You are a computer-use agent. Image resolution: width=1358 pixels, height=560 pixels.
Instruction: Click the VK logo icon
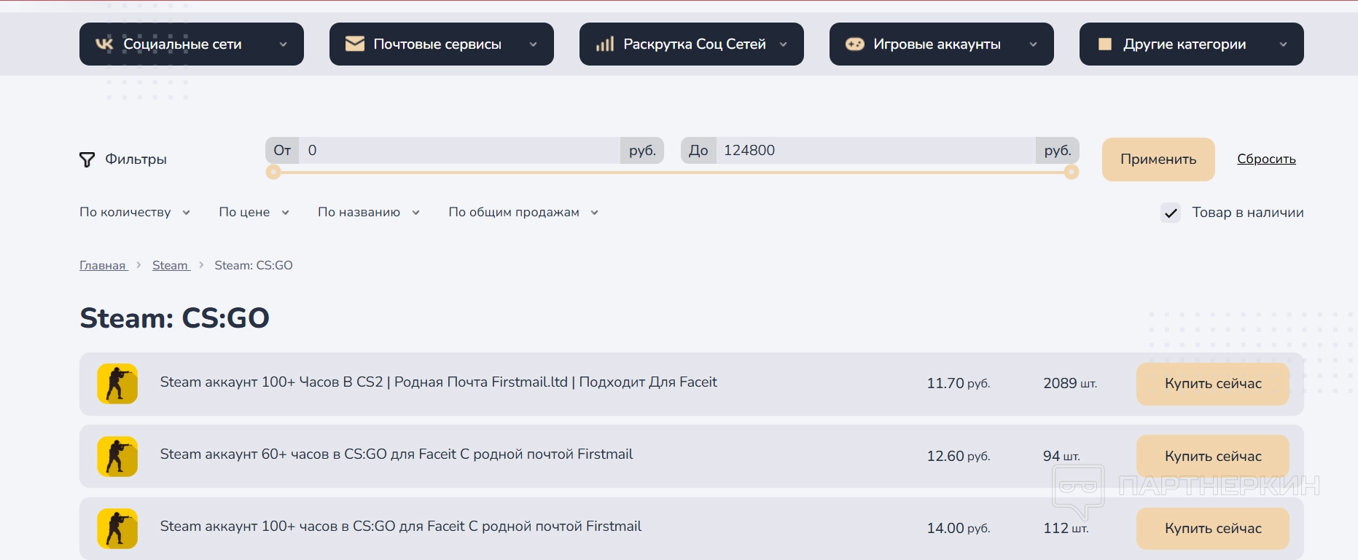tap(104, 44)
